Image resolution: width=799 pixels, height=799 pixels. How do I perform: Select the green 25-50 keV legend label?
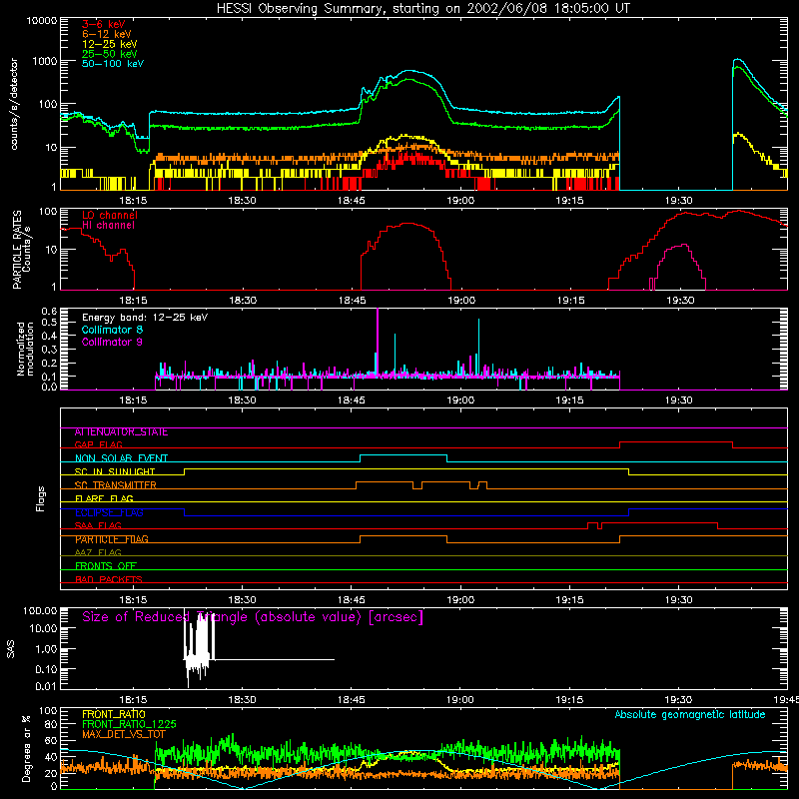click(110, 54)
